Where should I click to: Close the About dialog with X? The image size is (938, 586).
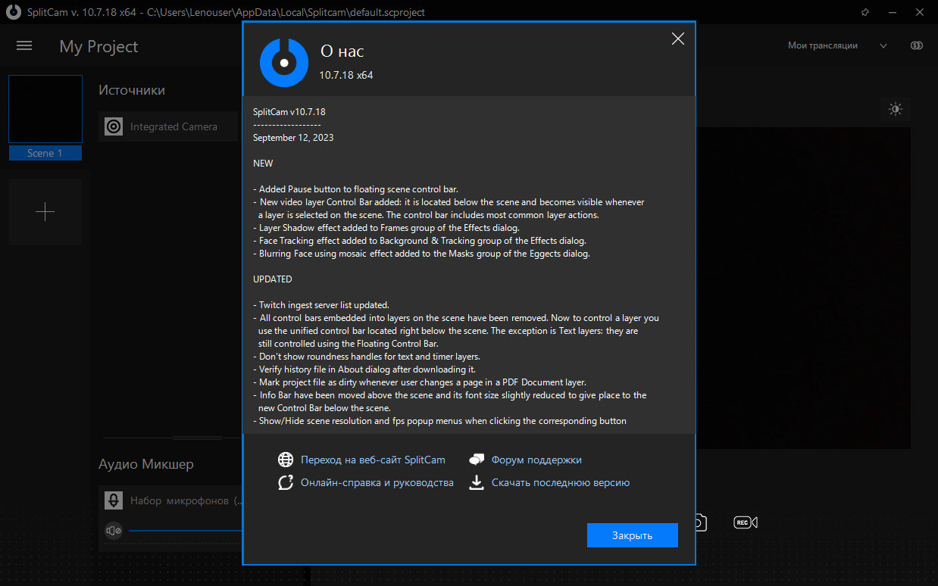[x=678, y=39]
